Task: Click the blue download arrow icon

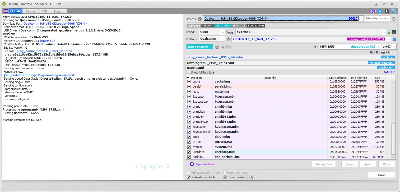Action: point(380,11)
